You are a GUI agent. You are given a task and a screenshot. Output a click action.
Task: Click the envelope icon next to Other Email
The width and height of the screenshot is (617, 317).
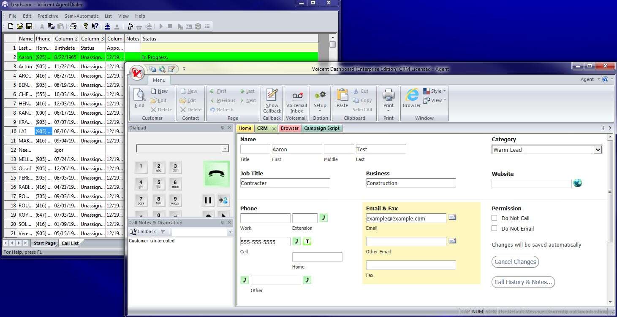tap(452, 241)
